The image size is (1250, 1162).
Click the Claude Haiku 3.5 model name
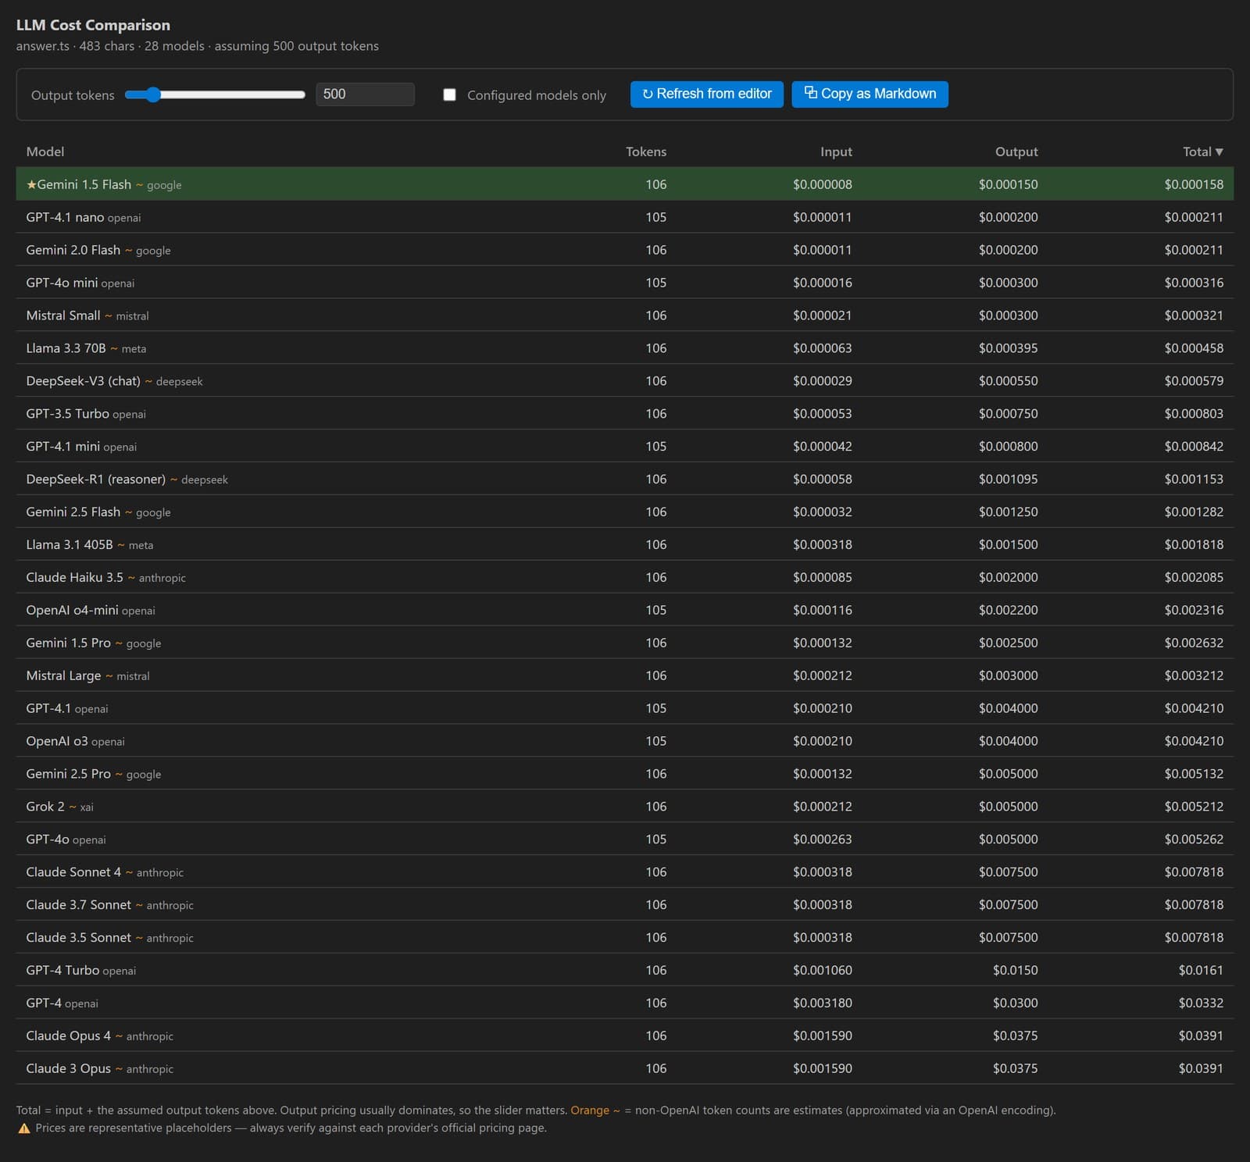pyautogui.click(x=75, y=578)
